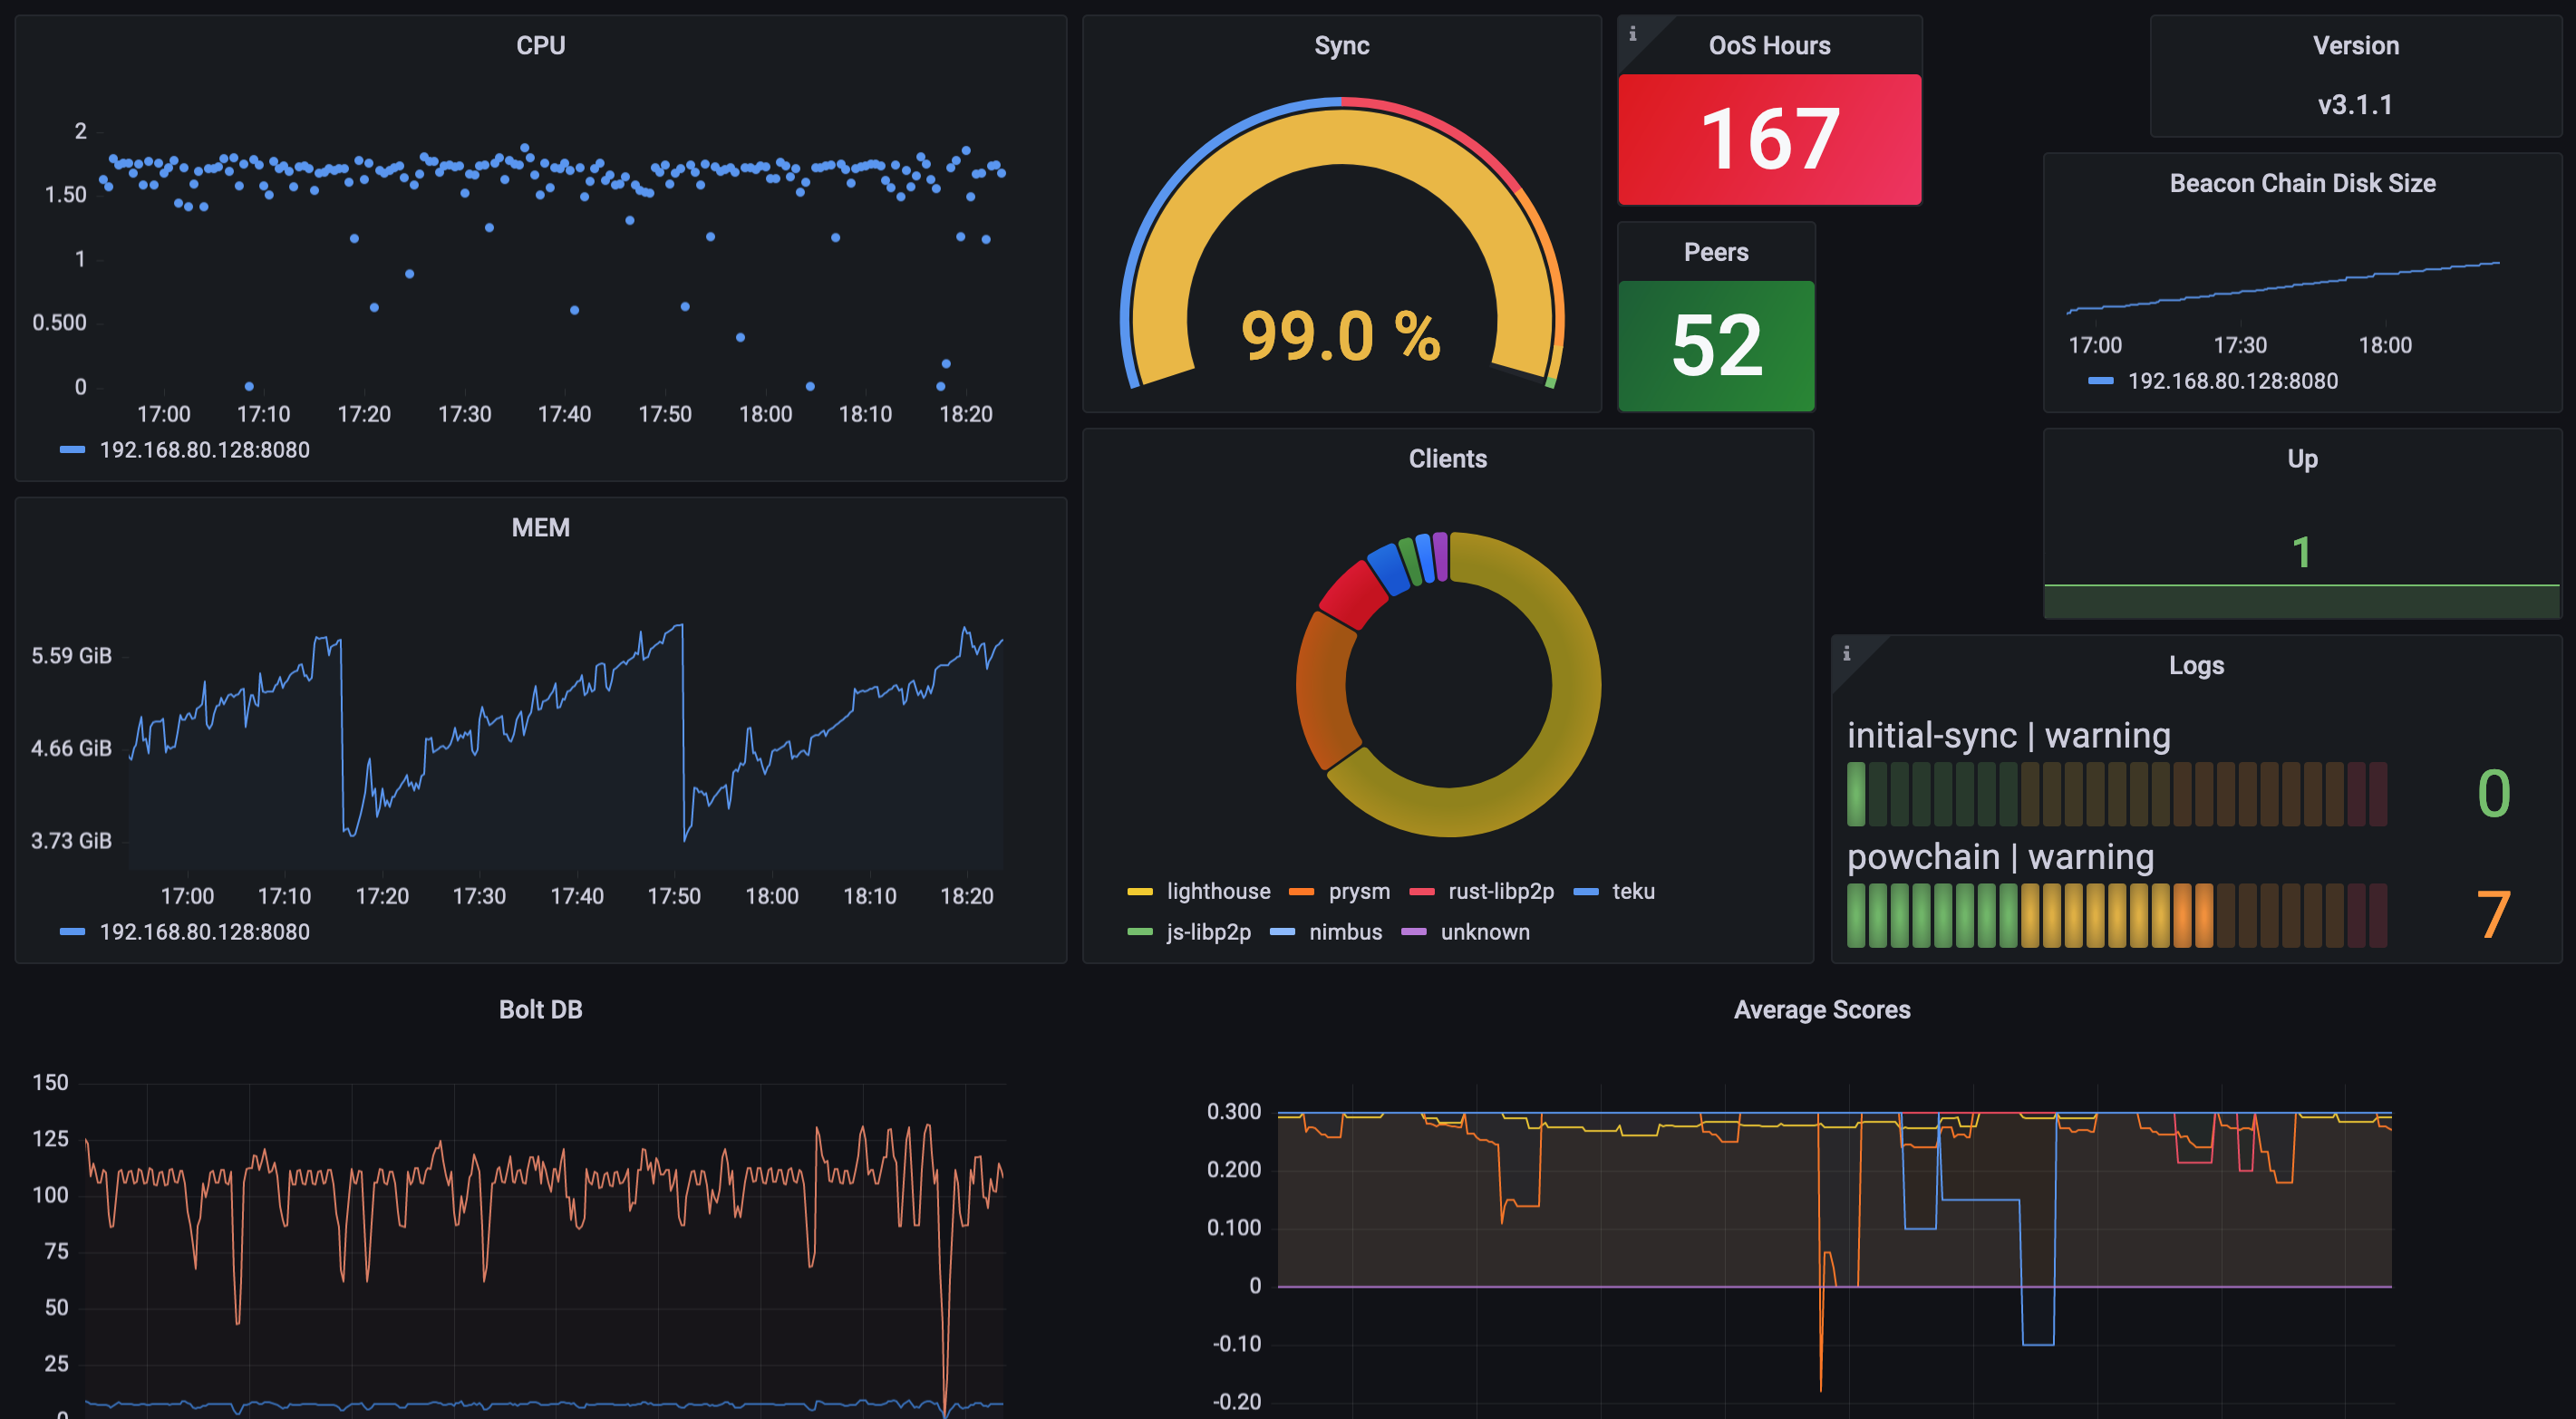Click the Up value 1
Viewport: 2576px width, 1419px height.
click(2302, 552)
